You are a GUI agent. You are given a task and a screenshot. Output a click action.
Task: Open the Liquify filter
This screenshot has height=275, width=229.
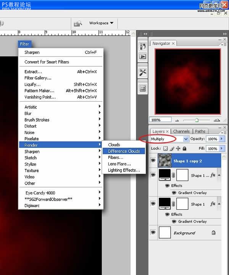point(61,84)
